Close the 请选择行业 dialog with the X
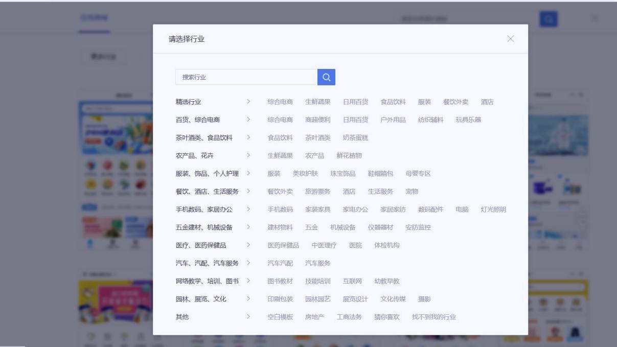The image size is (617, 347). point(510,39)
